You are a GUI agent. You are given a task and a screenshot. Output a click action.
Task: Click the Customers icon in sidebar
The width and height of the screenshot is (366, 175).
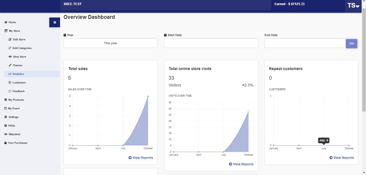(10, 83)
